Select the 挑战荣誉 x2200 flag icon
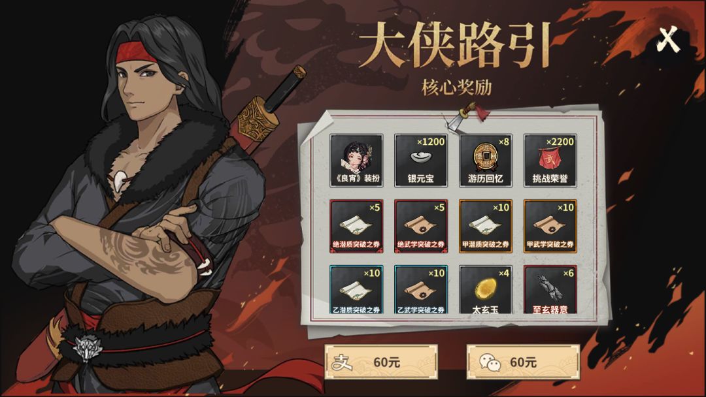This screenshot has height=397, width=706. pyautogui.click(x=550, y=161)
